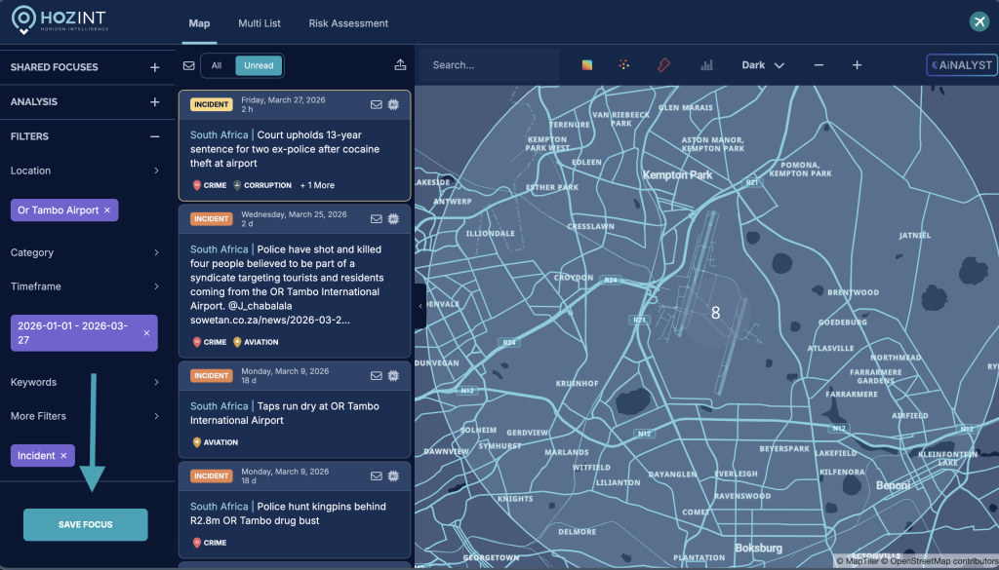Open the heatmap layer icon in map toolbar
The width and height of the screenshot is (999, 570).
587,65
